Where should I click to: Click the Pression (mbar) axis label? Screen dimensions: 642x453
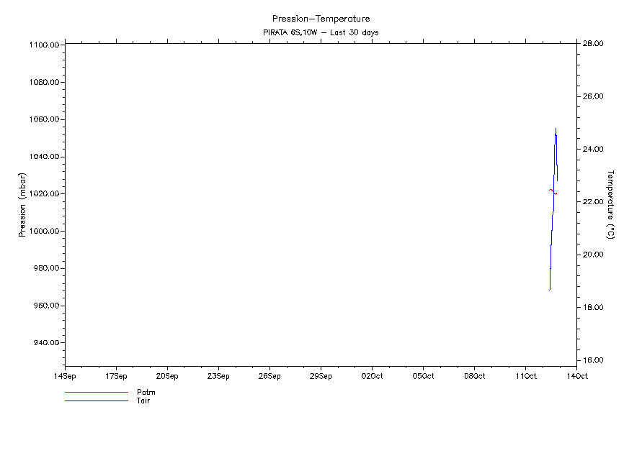(x=22, y=205)
